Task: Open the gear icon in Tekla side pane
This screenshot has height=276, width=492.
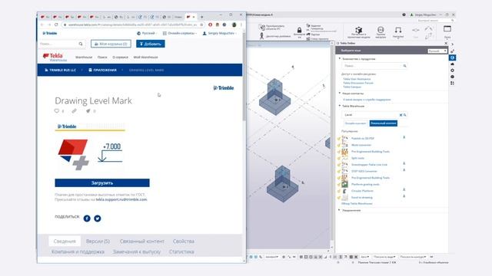Action: (452, 71)
